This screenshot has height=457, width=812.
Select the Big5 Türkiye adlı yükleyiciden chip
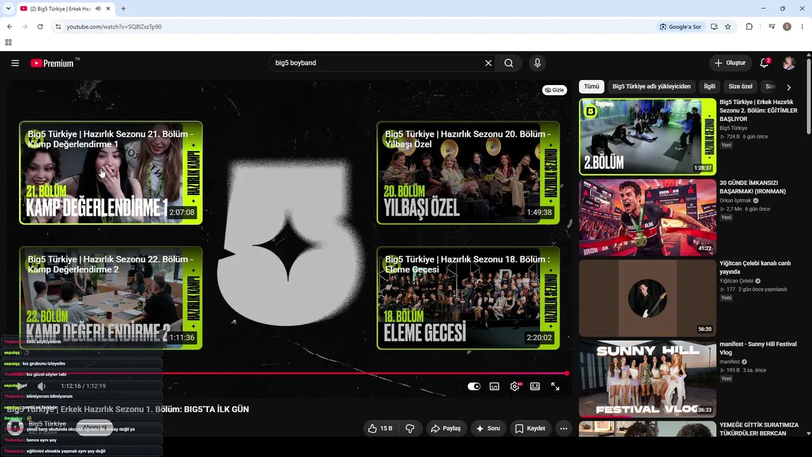tap(652, 86)
